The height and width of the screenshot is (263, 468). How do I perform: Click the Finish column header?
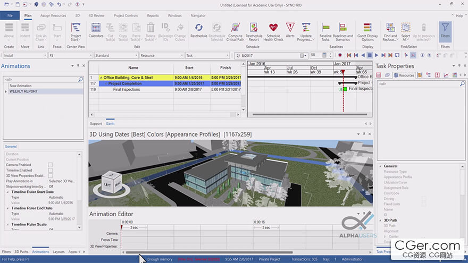point(225,68)
